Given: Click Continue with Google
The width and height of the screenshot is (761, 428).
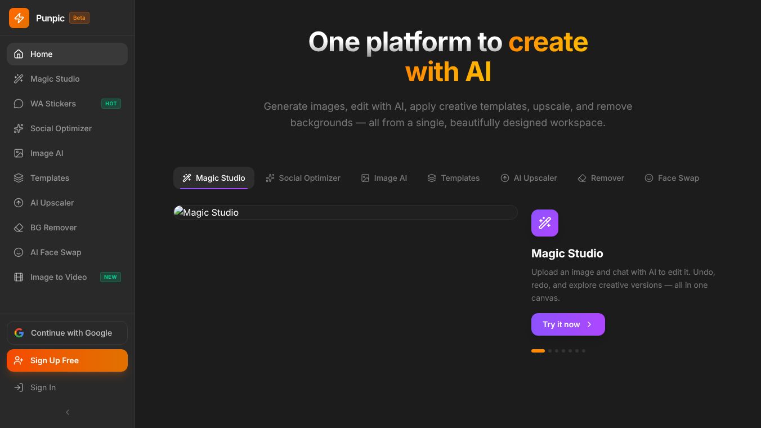Looking at the screenshot, I should click(x=67, y=333).
